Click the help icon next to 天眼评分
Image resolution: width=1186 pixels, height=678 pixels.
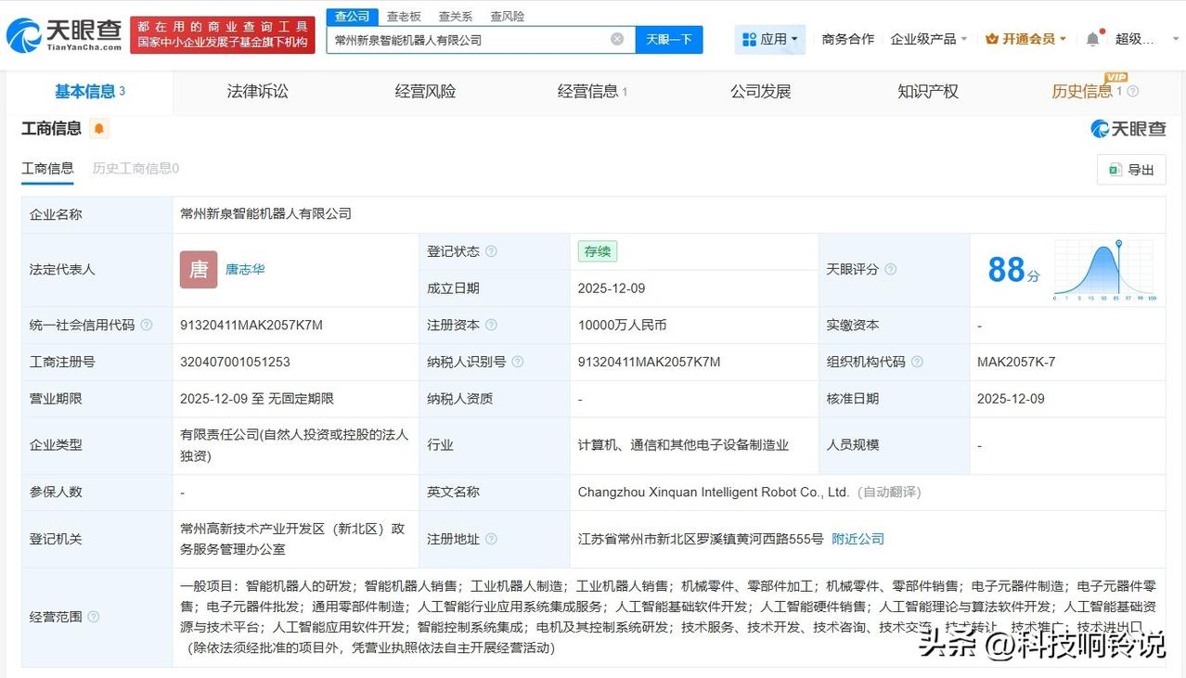891,269
